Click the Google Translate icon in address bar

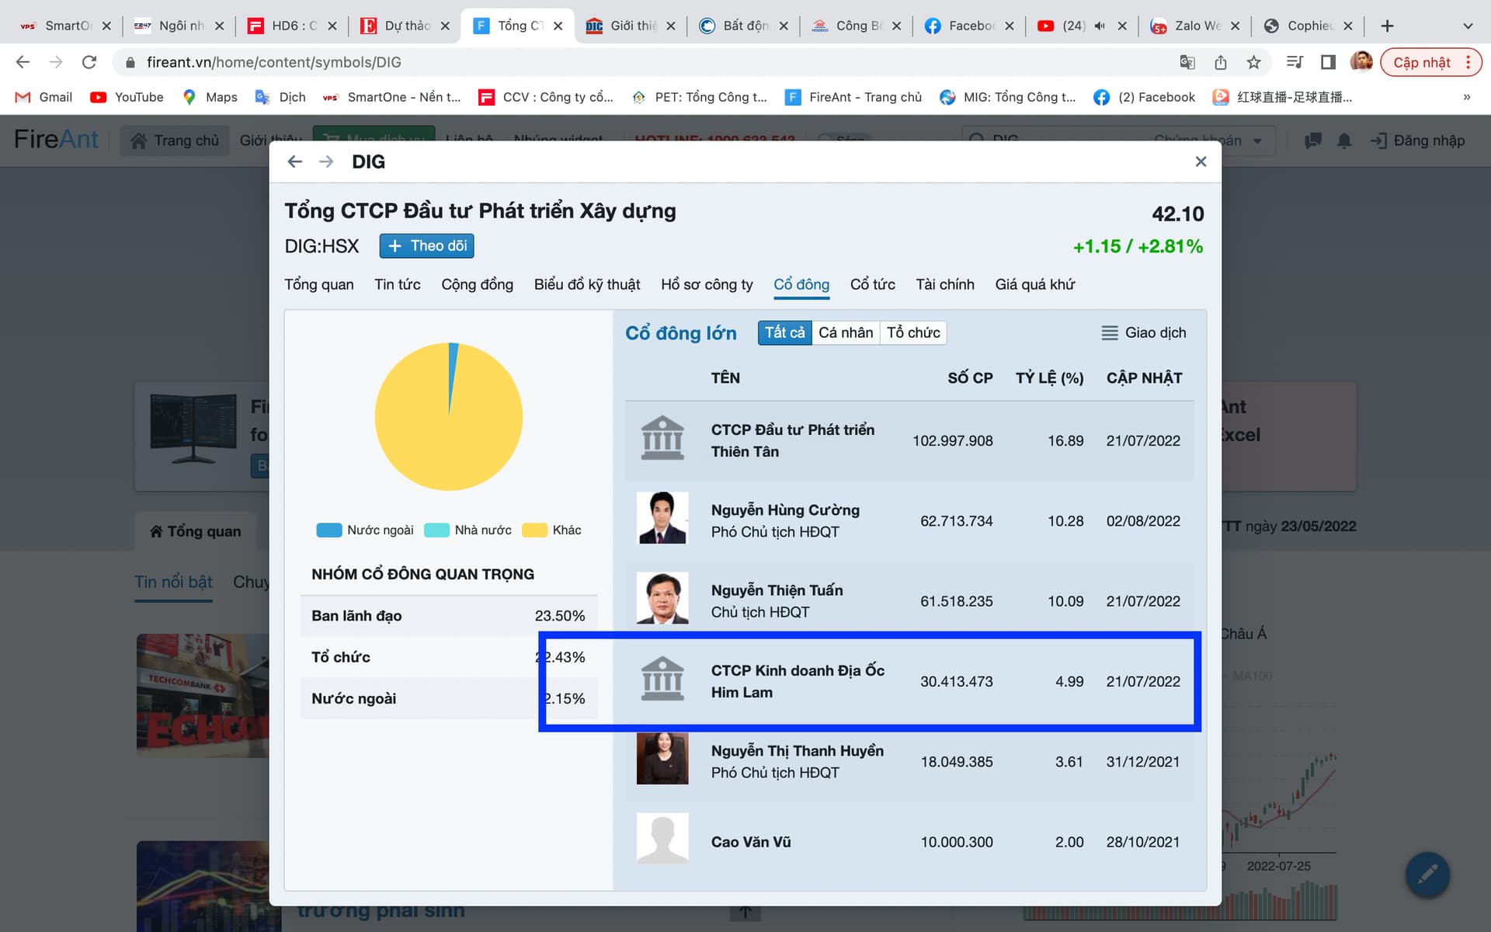coord(1187,62)
